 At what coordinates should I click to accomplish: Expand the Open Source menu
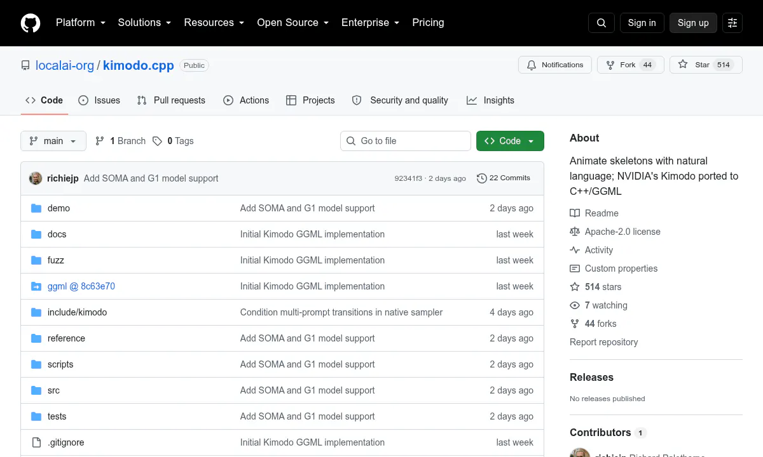(x=293, y=23)
